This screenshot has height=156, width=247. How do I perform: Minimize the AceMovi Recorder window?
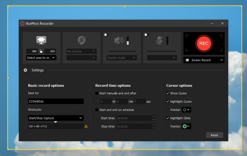pyautogui.click(x=212, y=24)
